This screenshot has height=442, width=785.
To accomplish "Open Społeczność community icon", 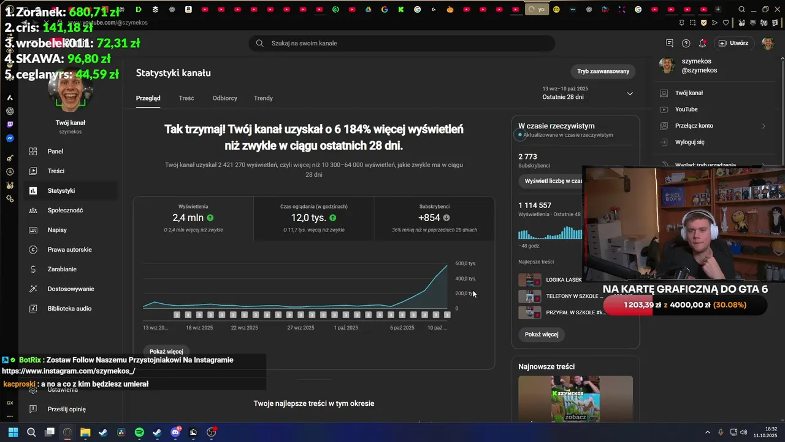I will point(33,210).
